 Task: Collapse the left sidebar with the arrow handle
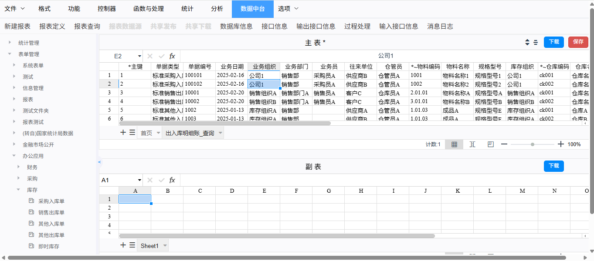[99, 162]
